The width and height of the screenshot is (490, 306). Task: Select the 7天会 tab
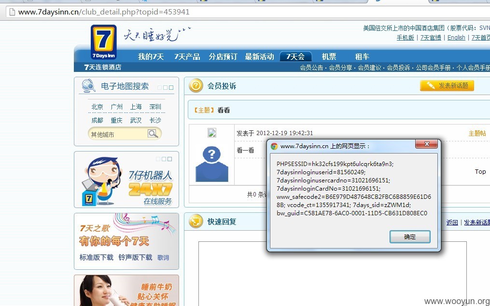[295, 56]
